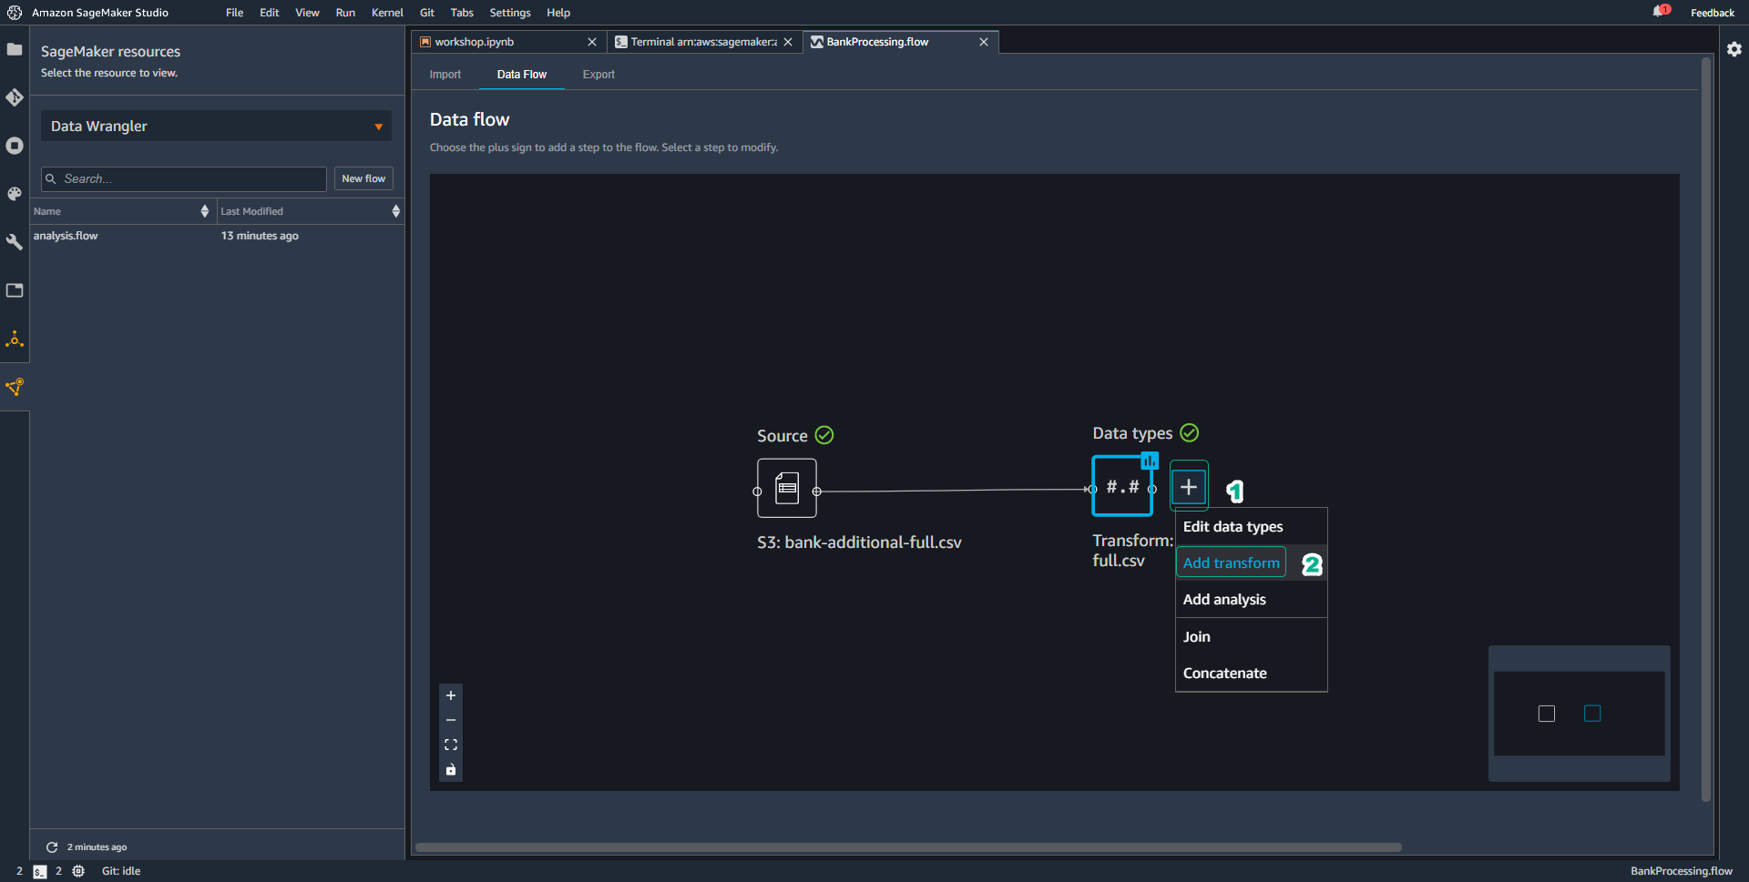Screen dimensions: 1749x882
Task: Click the plus icon beside Data types
Action: [x=1189, y=487]
